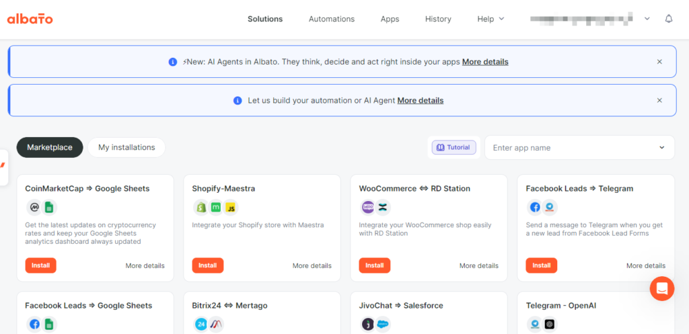The height and width of the screenshot is (334, 689).
Task: View More details for WooCommerce RD Station card
Action: pos(479,265)
